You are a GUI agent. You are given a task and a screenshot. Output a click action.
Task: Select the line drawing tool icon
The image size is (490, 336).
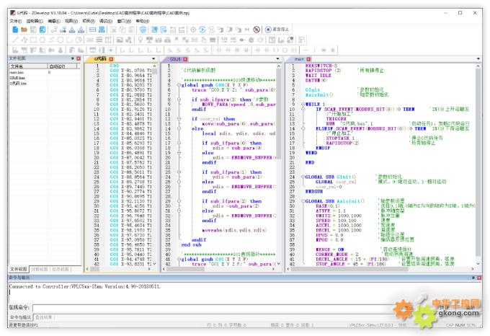click(15, 40)
